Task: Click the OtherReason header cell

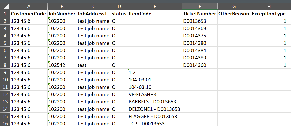Action: point(234,14)
